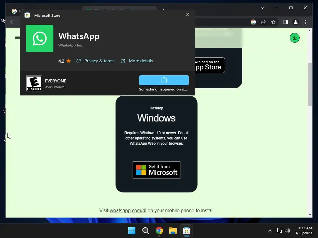This screenshot has height=238, width=318.
Task: Open Chrome's three-dot menu
Action: point(306,22)
